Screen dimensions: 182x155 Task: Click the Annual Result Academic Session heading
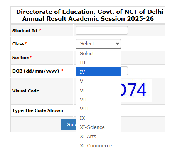click(88, 19)
